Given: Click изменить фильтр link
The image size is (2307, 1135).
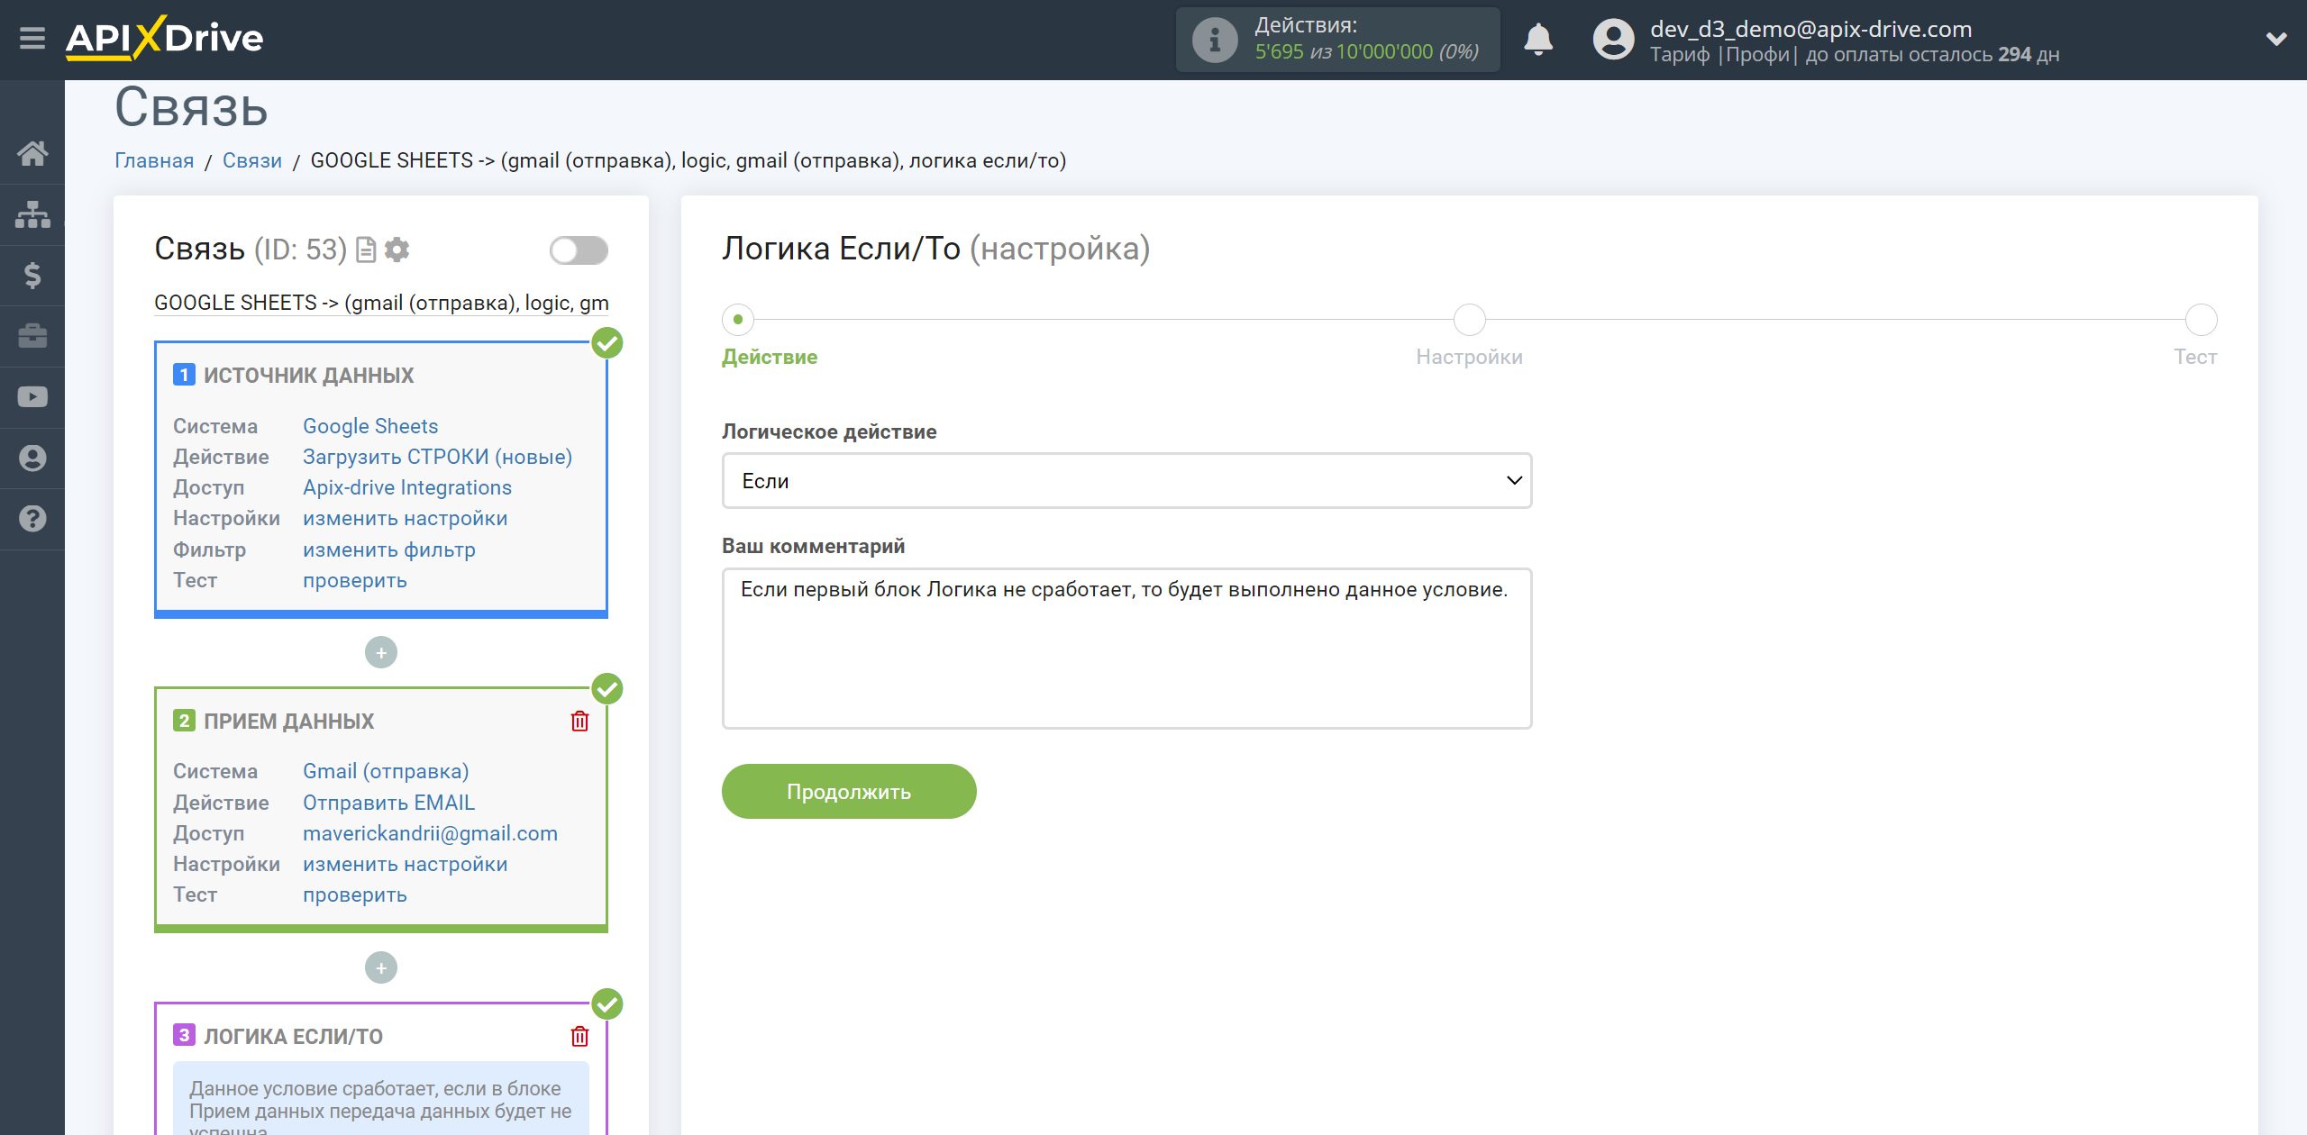Looking at the screenshot, I should (x=389, y=549).
